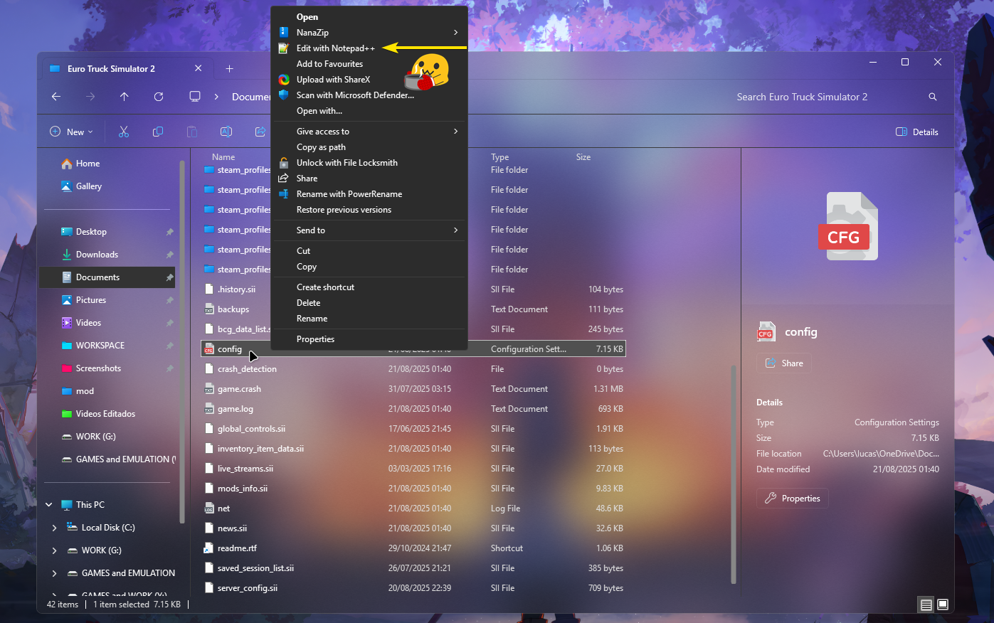Open a new File Explorer tab

coord(229,69)
